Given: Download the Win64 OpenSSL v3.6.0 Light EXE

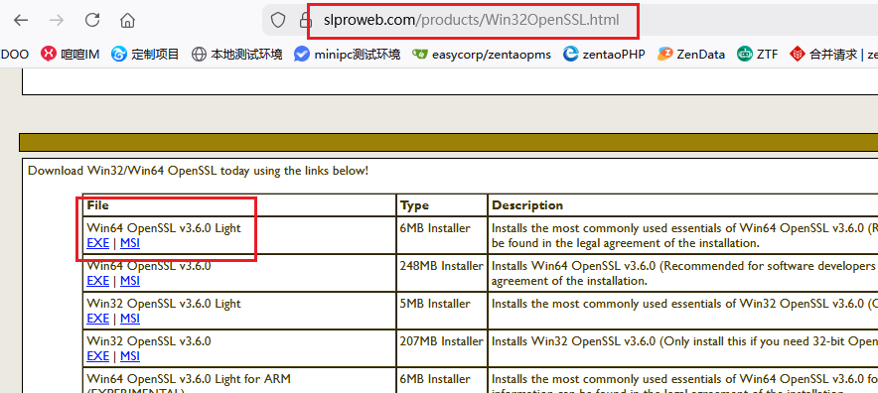Looking at the screenshot, I should pos(98,243).
